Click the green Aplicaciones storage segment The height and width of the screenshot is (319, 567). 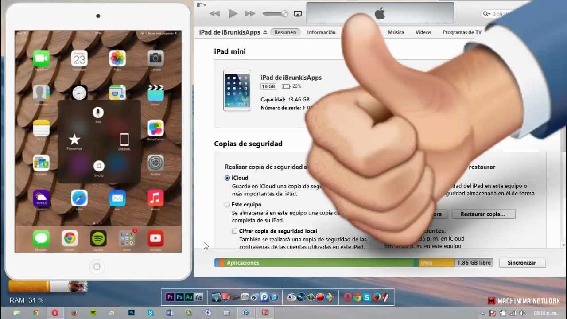pyautogui.click(x=319, y=263)
